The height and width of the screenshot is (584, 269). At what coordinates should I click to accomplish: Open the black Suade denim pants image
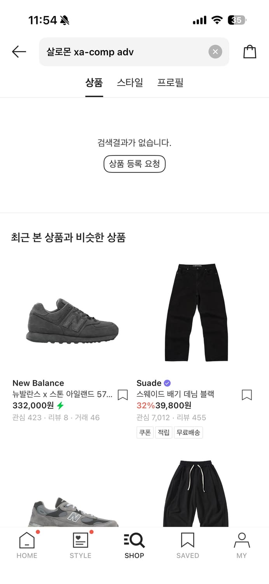click(x=196, y=313)
